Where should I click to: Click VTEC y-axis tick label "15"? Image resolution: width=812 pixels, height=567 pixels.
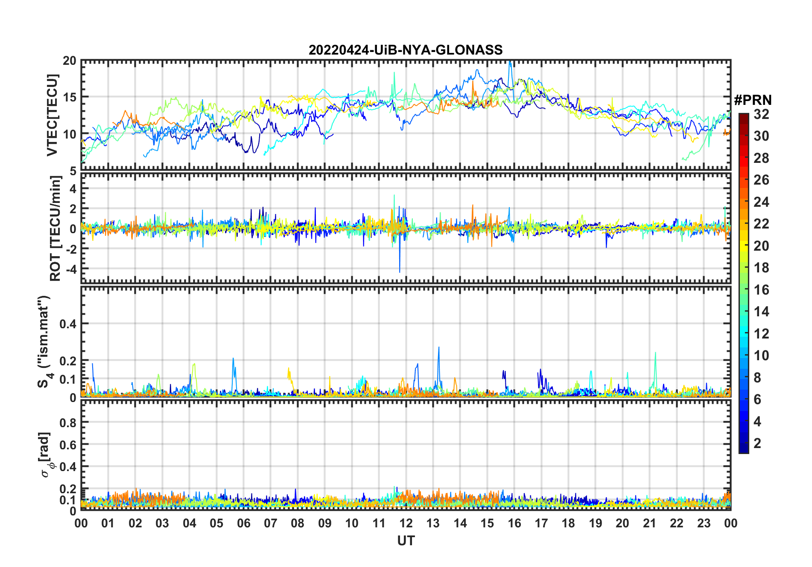(70, 98)
